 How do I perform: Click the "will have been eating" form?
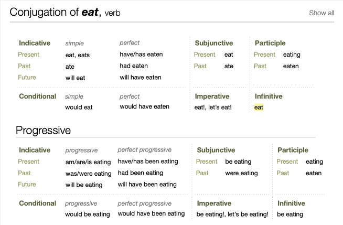coord(147,185)
